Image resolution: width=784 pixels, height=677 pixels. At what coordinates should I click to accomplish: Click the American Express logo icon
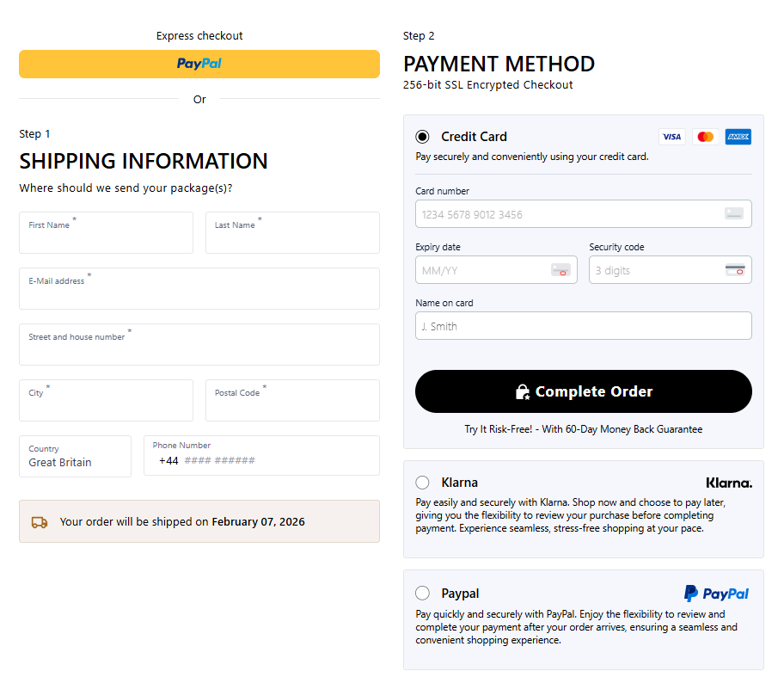click(x=738, y=137)
